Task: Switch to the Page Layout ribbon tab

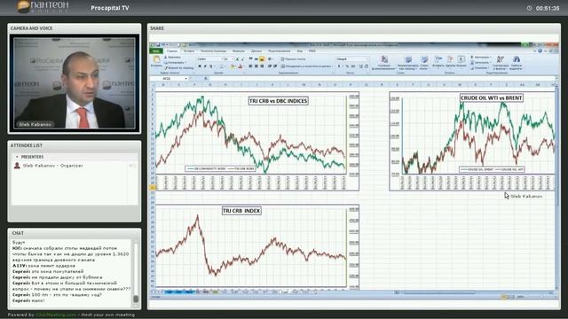Action: [x=214, y=51]
